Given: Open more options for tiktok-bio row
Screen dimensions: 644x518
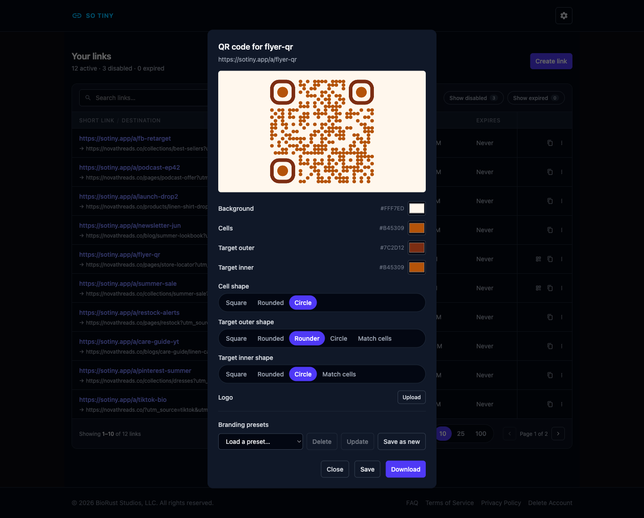Looking at the screenshot, I should point(562,404).
